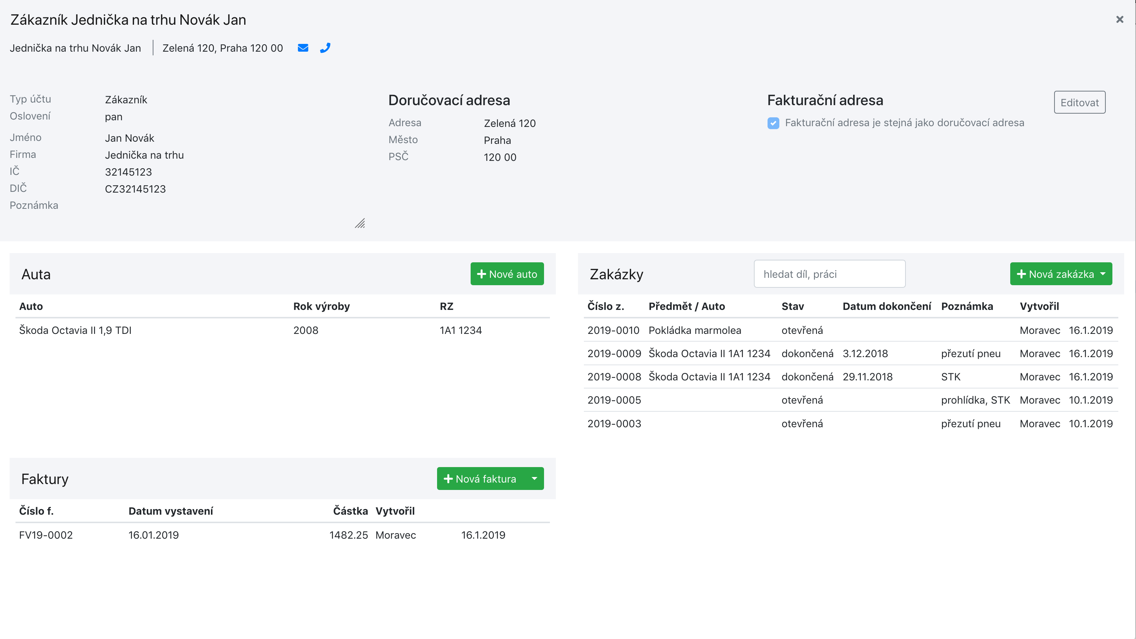Click the phone call icon
This screenshot has width=1136, height=639.
325,48
